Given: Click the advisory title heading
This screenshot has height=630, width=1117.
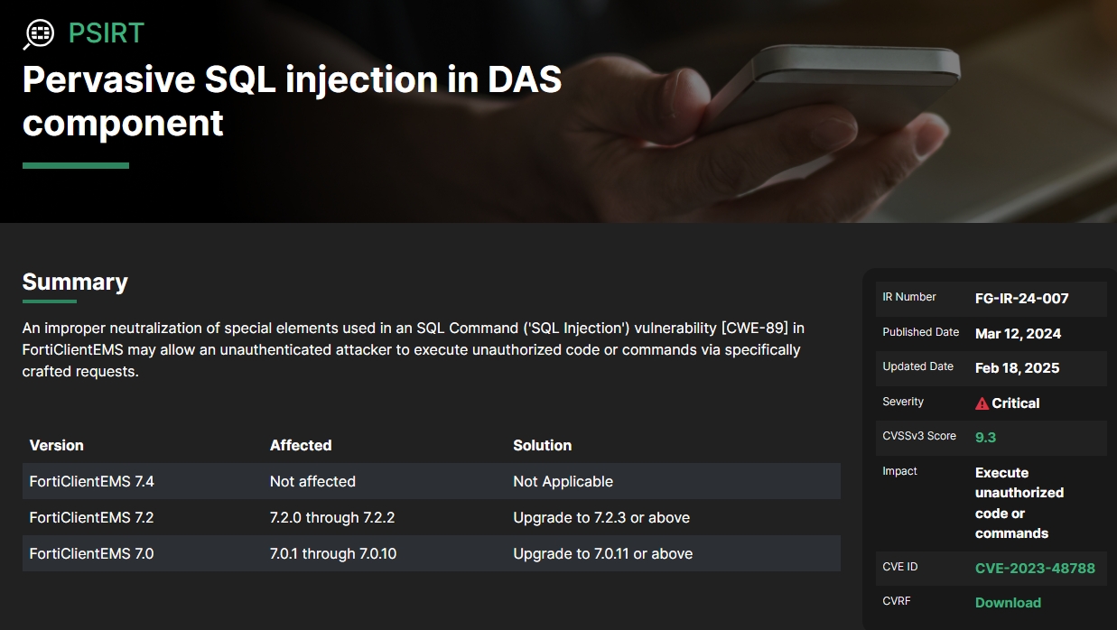Looking at the screenshot, I should [x=292, y=100].
